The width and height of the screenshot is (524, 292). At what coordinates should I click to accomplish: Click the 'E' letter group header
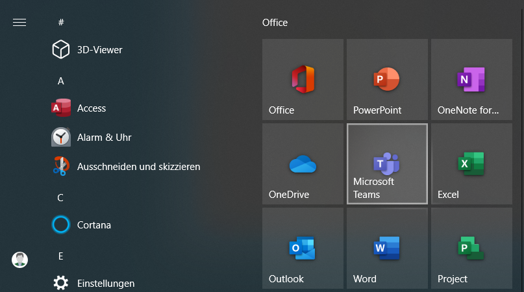(61, 256)
